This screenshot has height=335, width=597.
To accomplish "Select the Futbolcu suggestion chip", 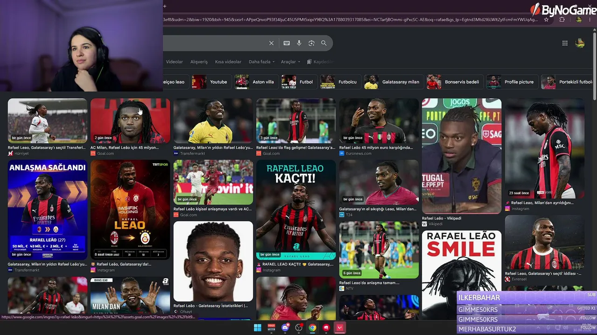I will pyautogui.click(x=340, y=82).
